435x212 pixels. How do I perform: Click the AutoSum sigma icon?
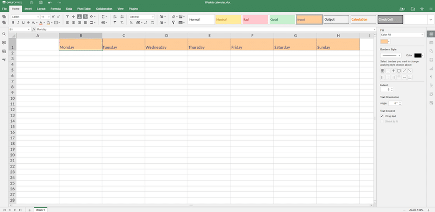pyautogui.click(x=103, y=17)
